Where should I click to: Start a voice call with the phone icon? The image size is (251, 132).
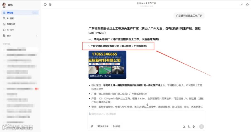click(189, 126)
